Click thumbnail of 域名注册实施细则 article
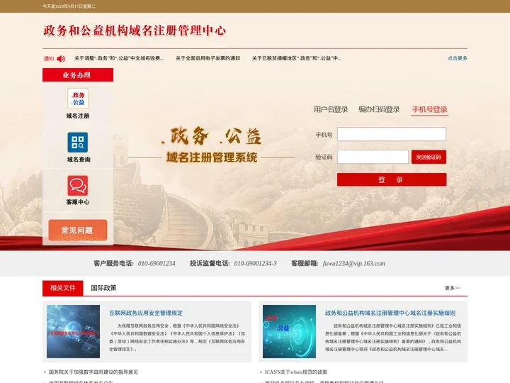 click(x=289, y=331)
